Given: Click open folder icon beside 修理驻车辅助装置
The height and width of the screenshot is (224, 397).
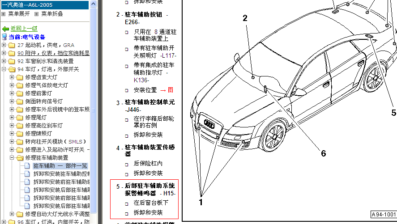Looking at the screenshot, I should pos(20,158).
